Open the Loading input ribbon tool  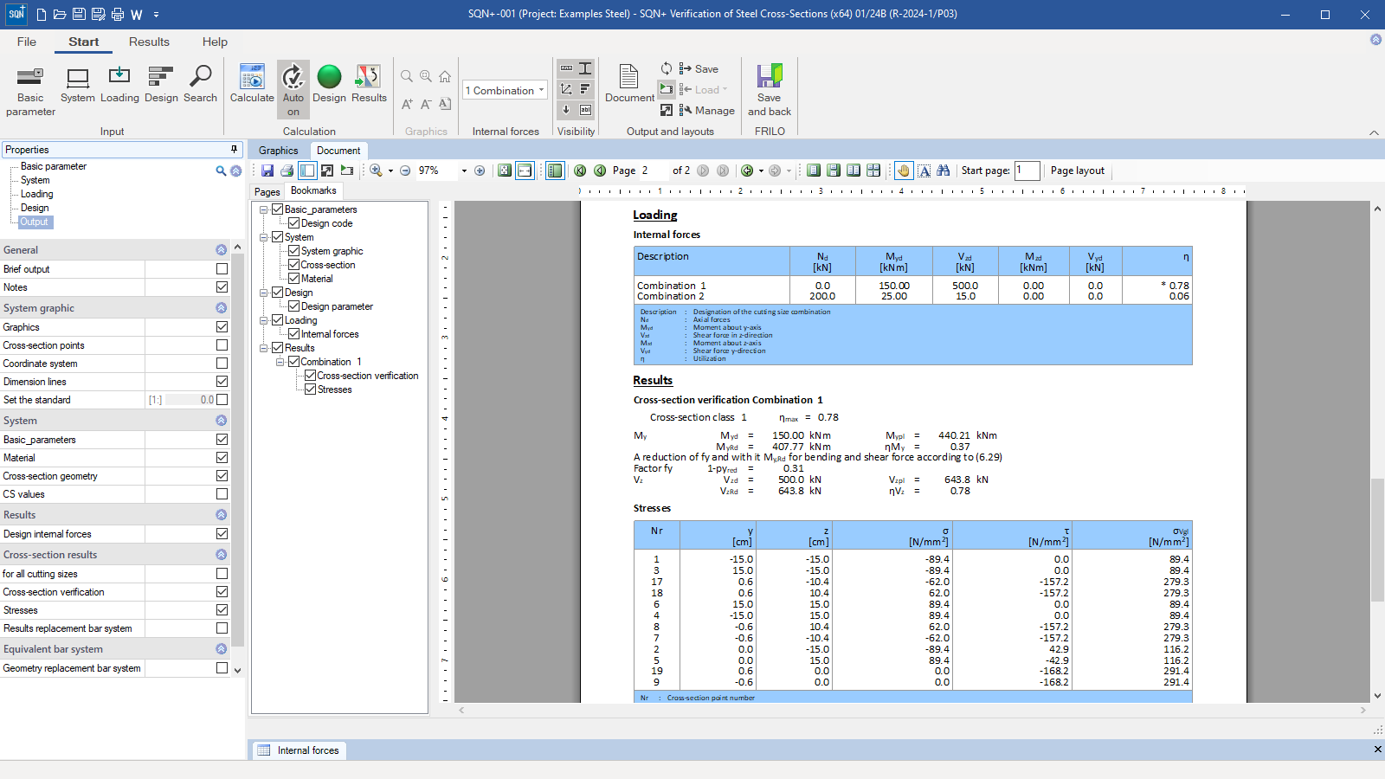point(119,85)
